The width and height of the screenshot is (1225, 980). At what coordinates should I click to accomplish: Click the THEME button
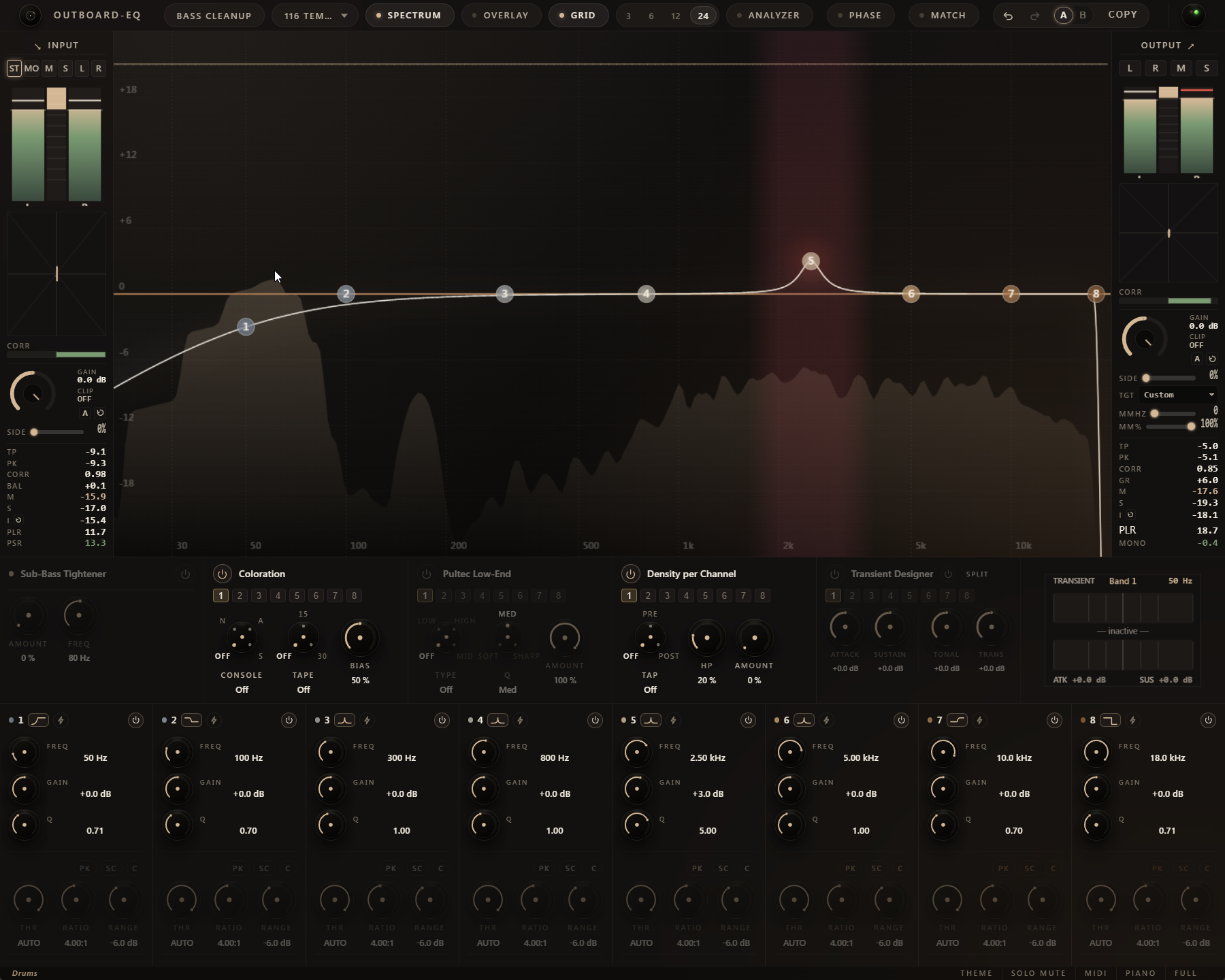[x=976, y=973]
